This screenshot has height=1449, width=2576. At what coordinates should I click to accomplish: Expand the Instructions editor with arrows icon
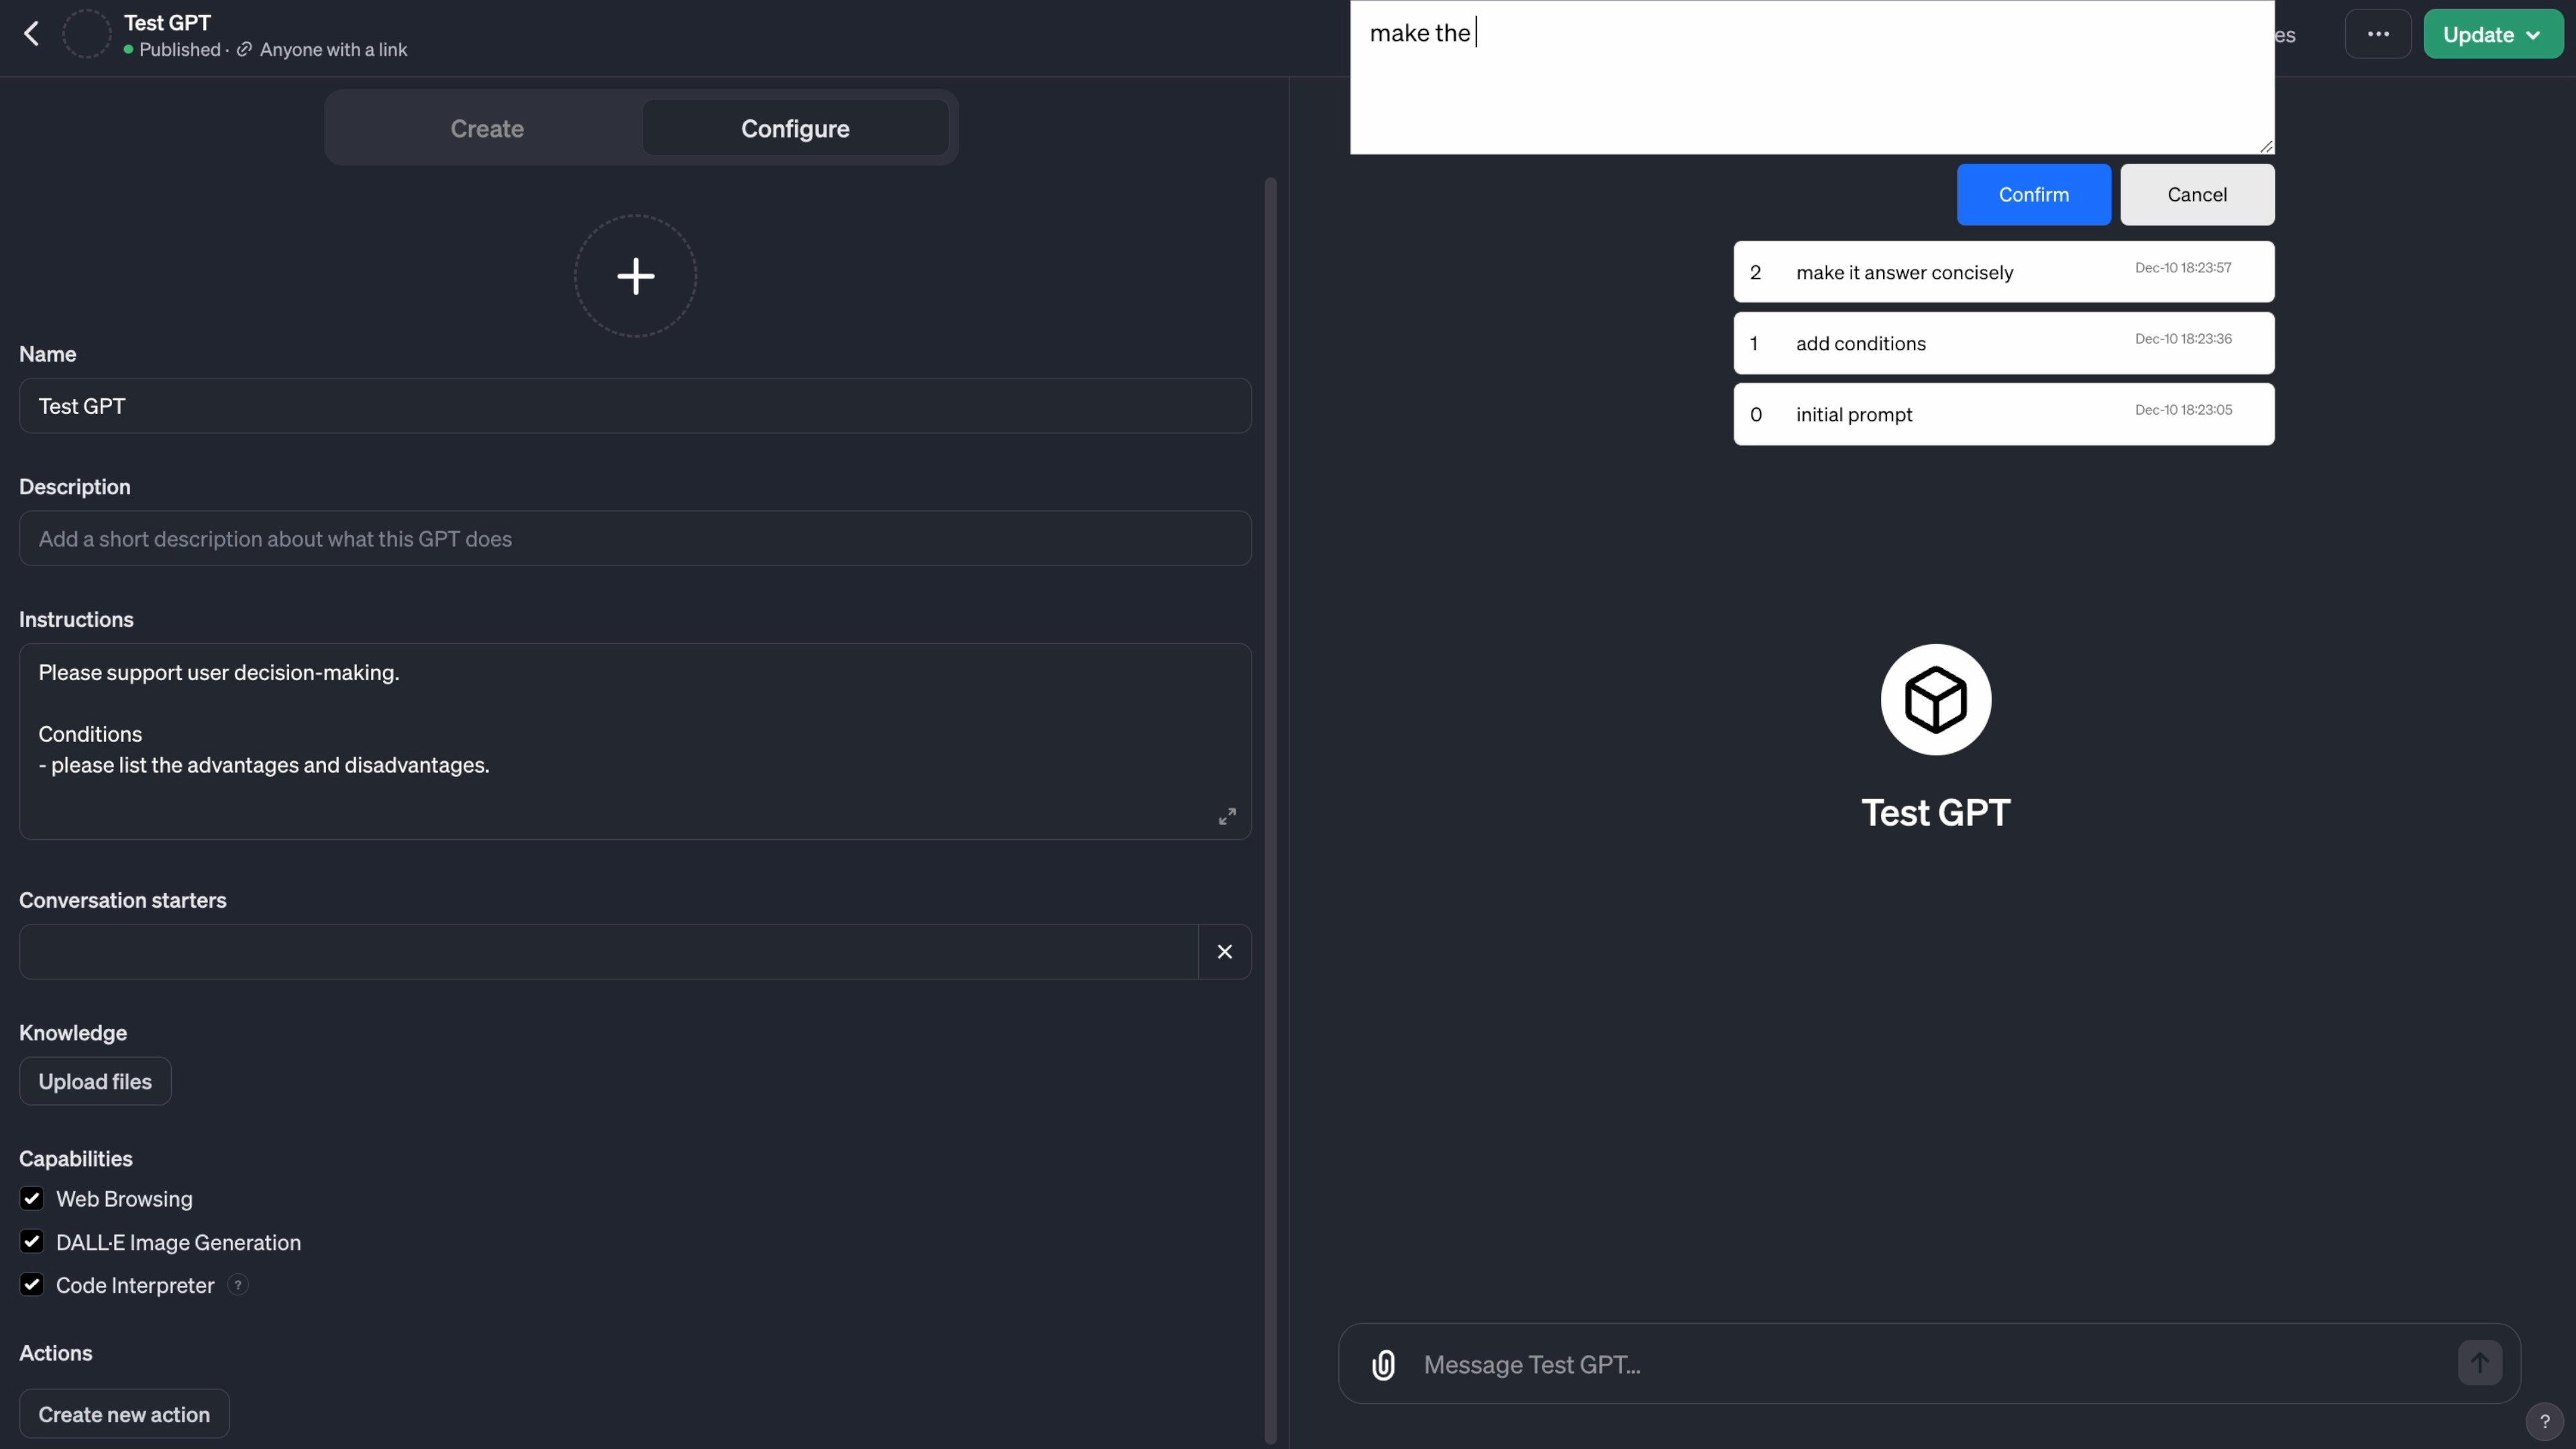click(1227, 816)
